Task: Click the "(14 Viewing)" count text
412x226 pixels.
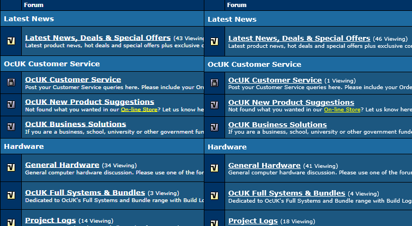Action: pos(96,221)
